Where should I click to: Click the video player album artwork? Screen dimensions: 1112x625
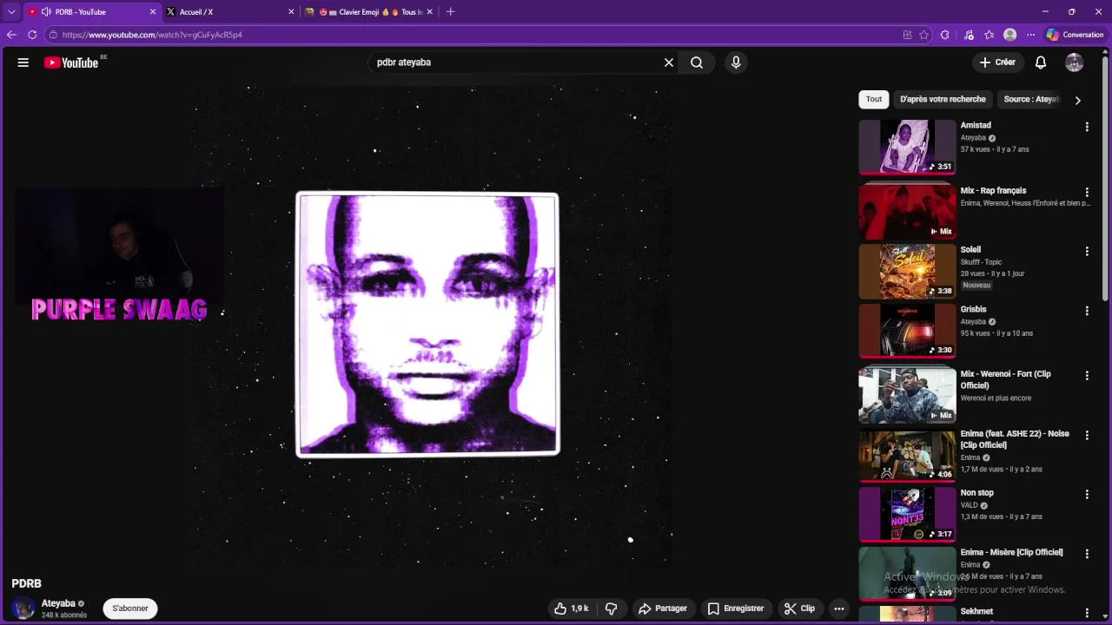click(x=427, y=325)
